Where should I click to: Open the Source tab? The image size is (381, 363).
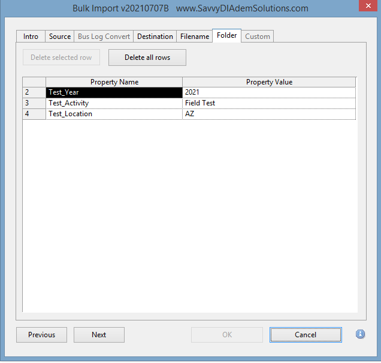(60, 37)
